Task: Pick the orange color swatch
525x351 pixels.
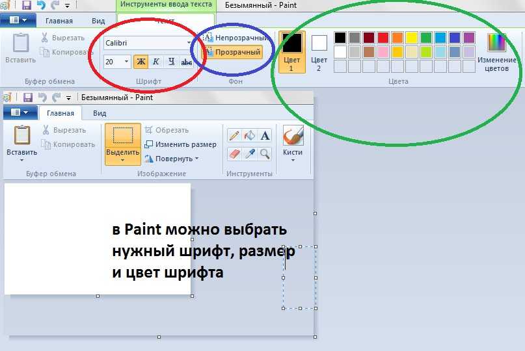Action: point(397,38)
